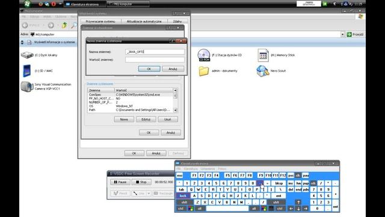The height and width of the screenshot is (217, 385).
Task: Click the Wartość column header
Action: pos(144,90)
